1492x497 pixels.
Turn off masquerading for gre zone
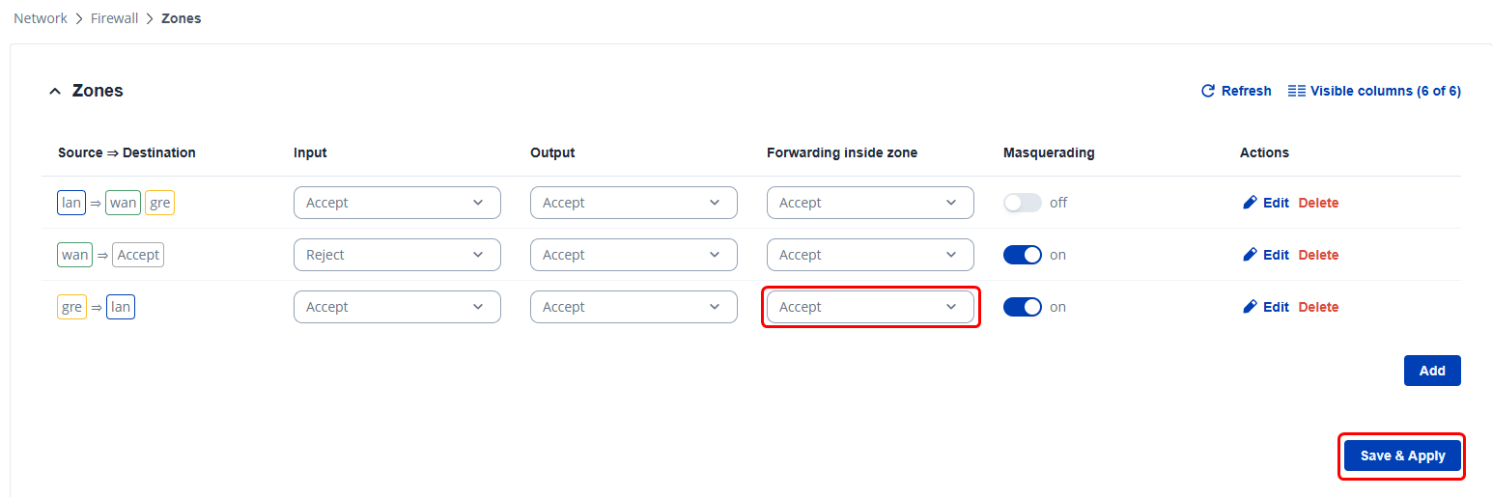(1023, 307)
